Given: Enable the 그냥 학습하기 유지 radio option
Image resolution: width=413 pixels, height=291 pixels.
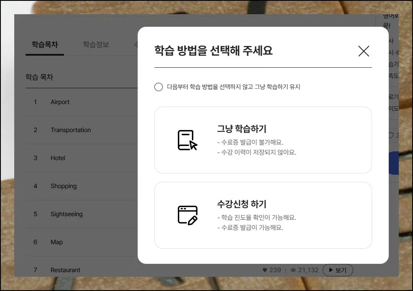Looking at the screenshot, I should pyautogui.click(x=159, y=87).
